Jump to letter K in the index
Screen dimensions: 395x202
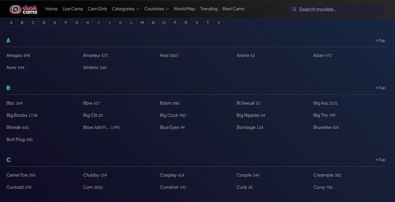coord(120,23)
